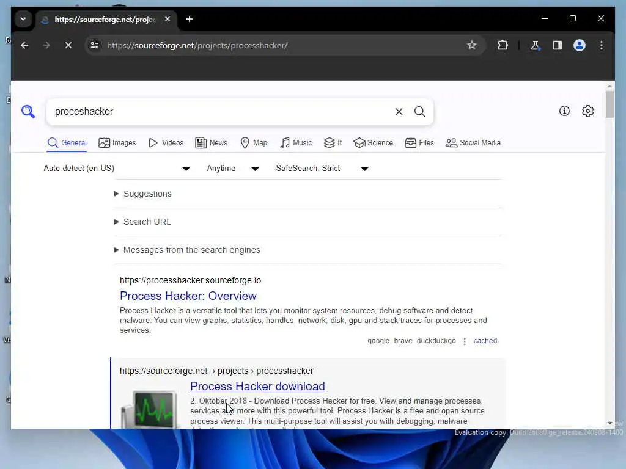Switch to the Images tab
Screen dimensions: 626x469
(117, 143)
